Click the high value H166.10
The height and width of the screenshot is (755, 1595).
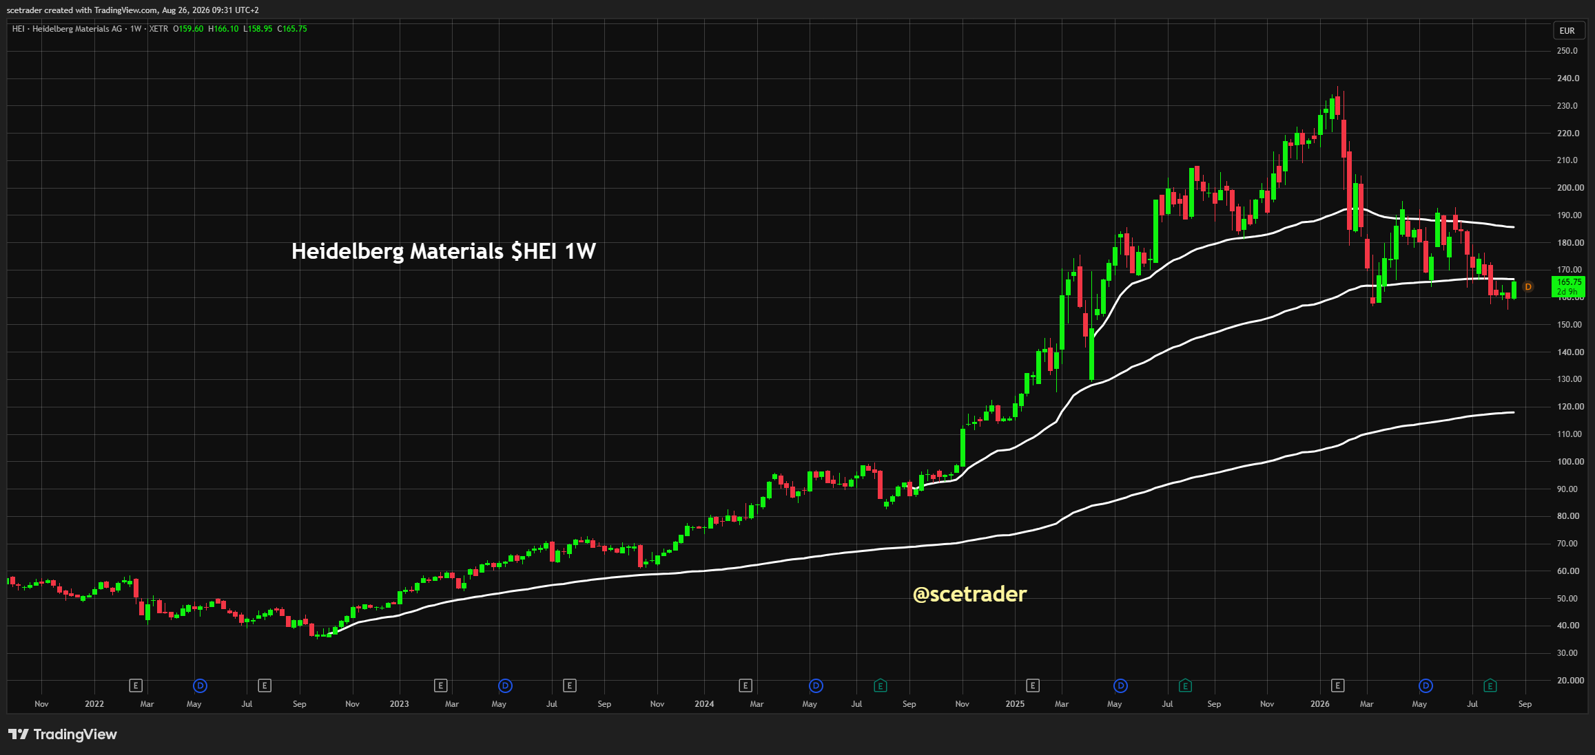[223, 29]
